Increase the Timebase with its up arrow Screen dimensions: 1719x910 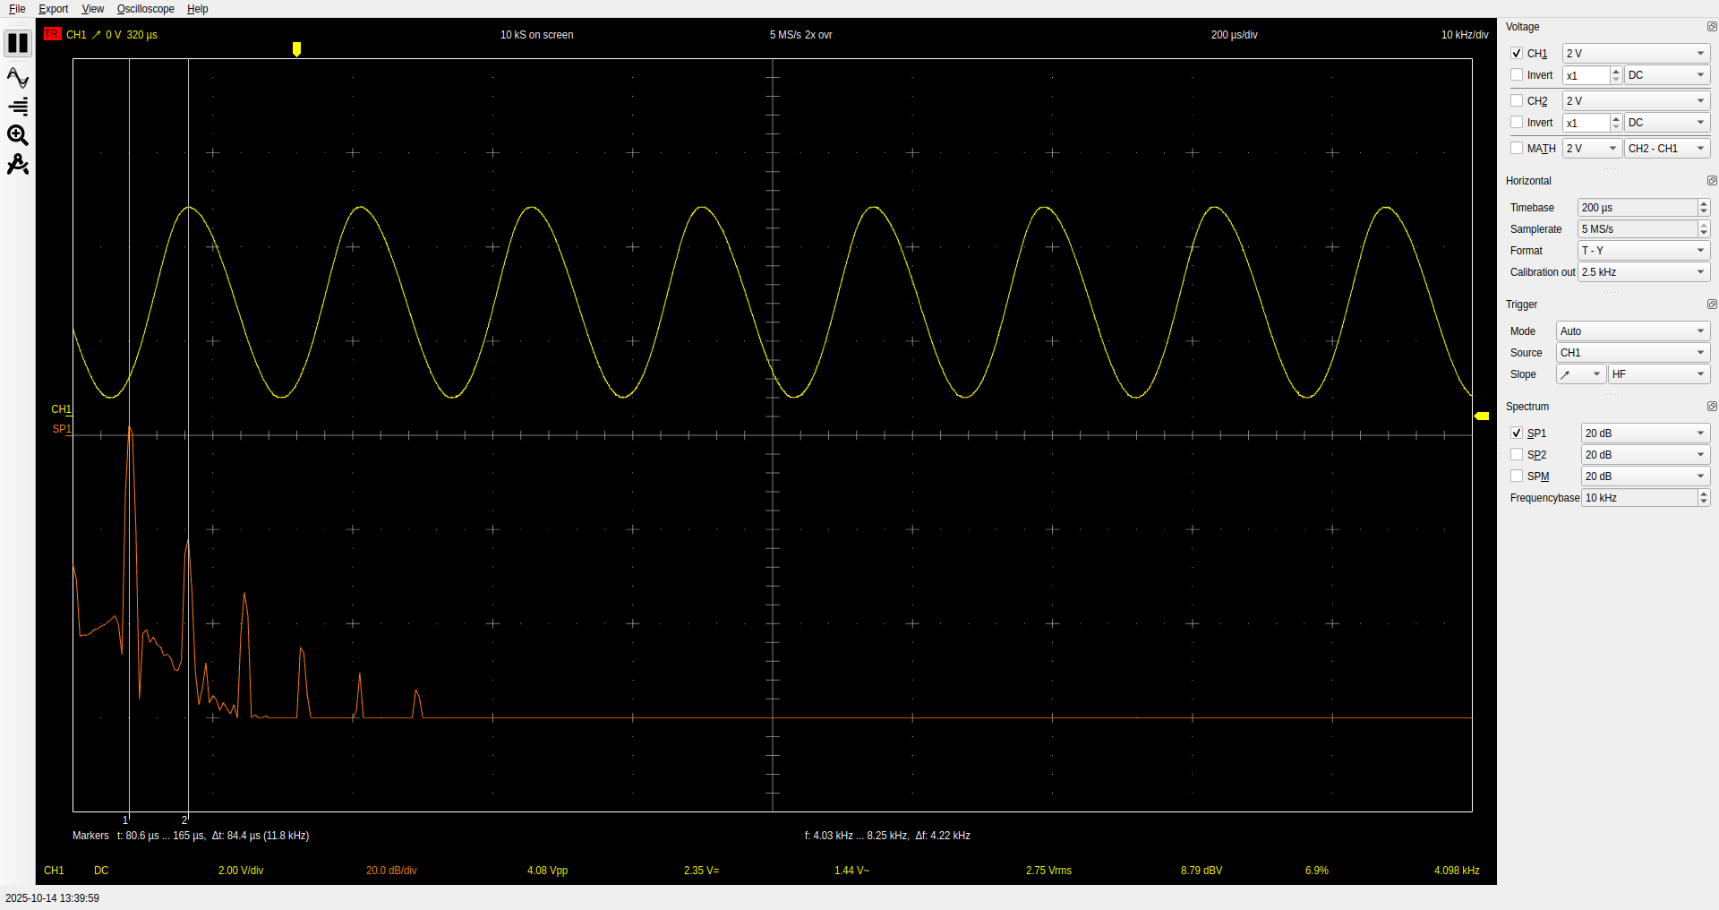pyautogui.click(x=1704, y=203)
